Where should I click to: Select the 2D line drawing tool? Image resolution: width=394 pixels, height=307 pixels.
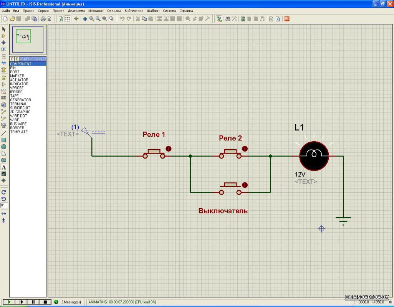(3, 133)
